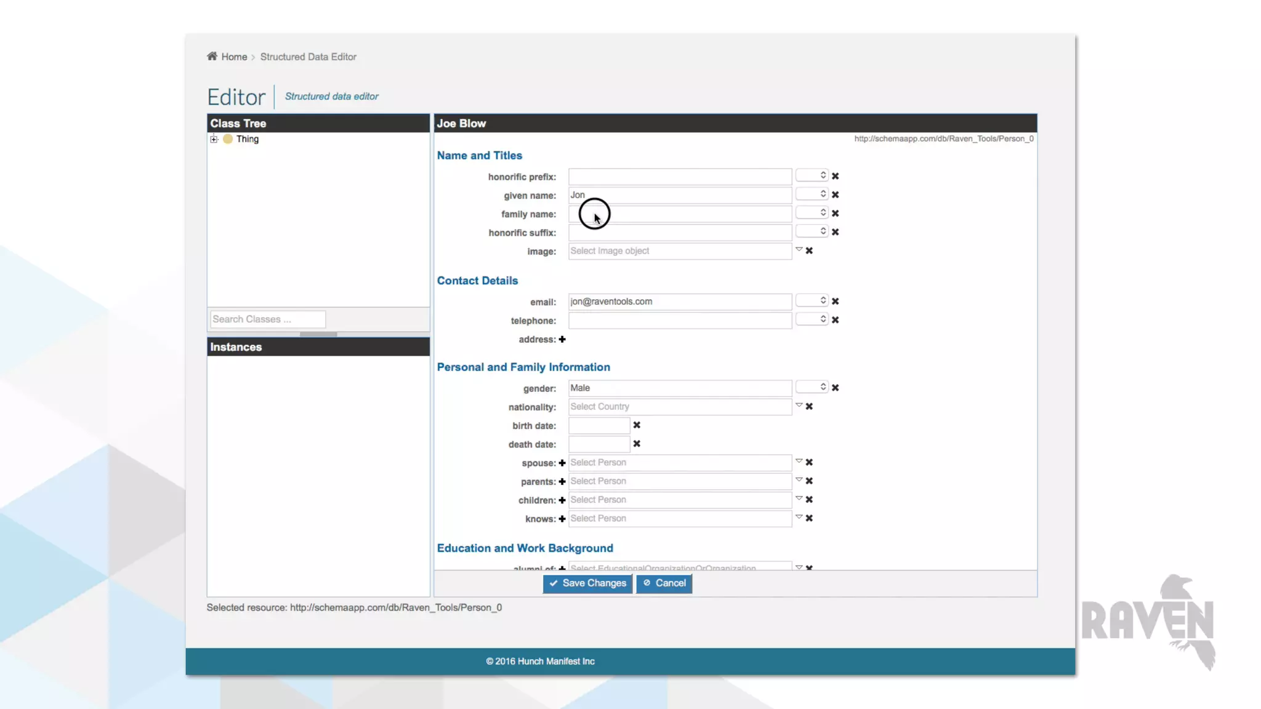The height and width of the screenshot is (709, 1261).
Task: Open language selector for gender field
Action: [x=812, y=387]
